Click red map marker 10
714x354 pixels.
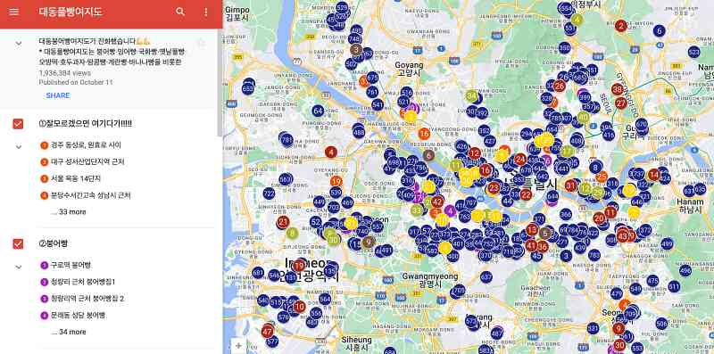(299, 307)
